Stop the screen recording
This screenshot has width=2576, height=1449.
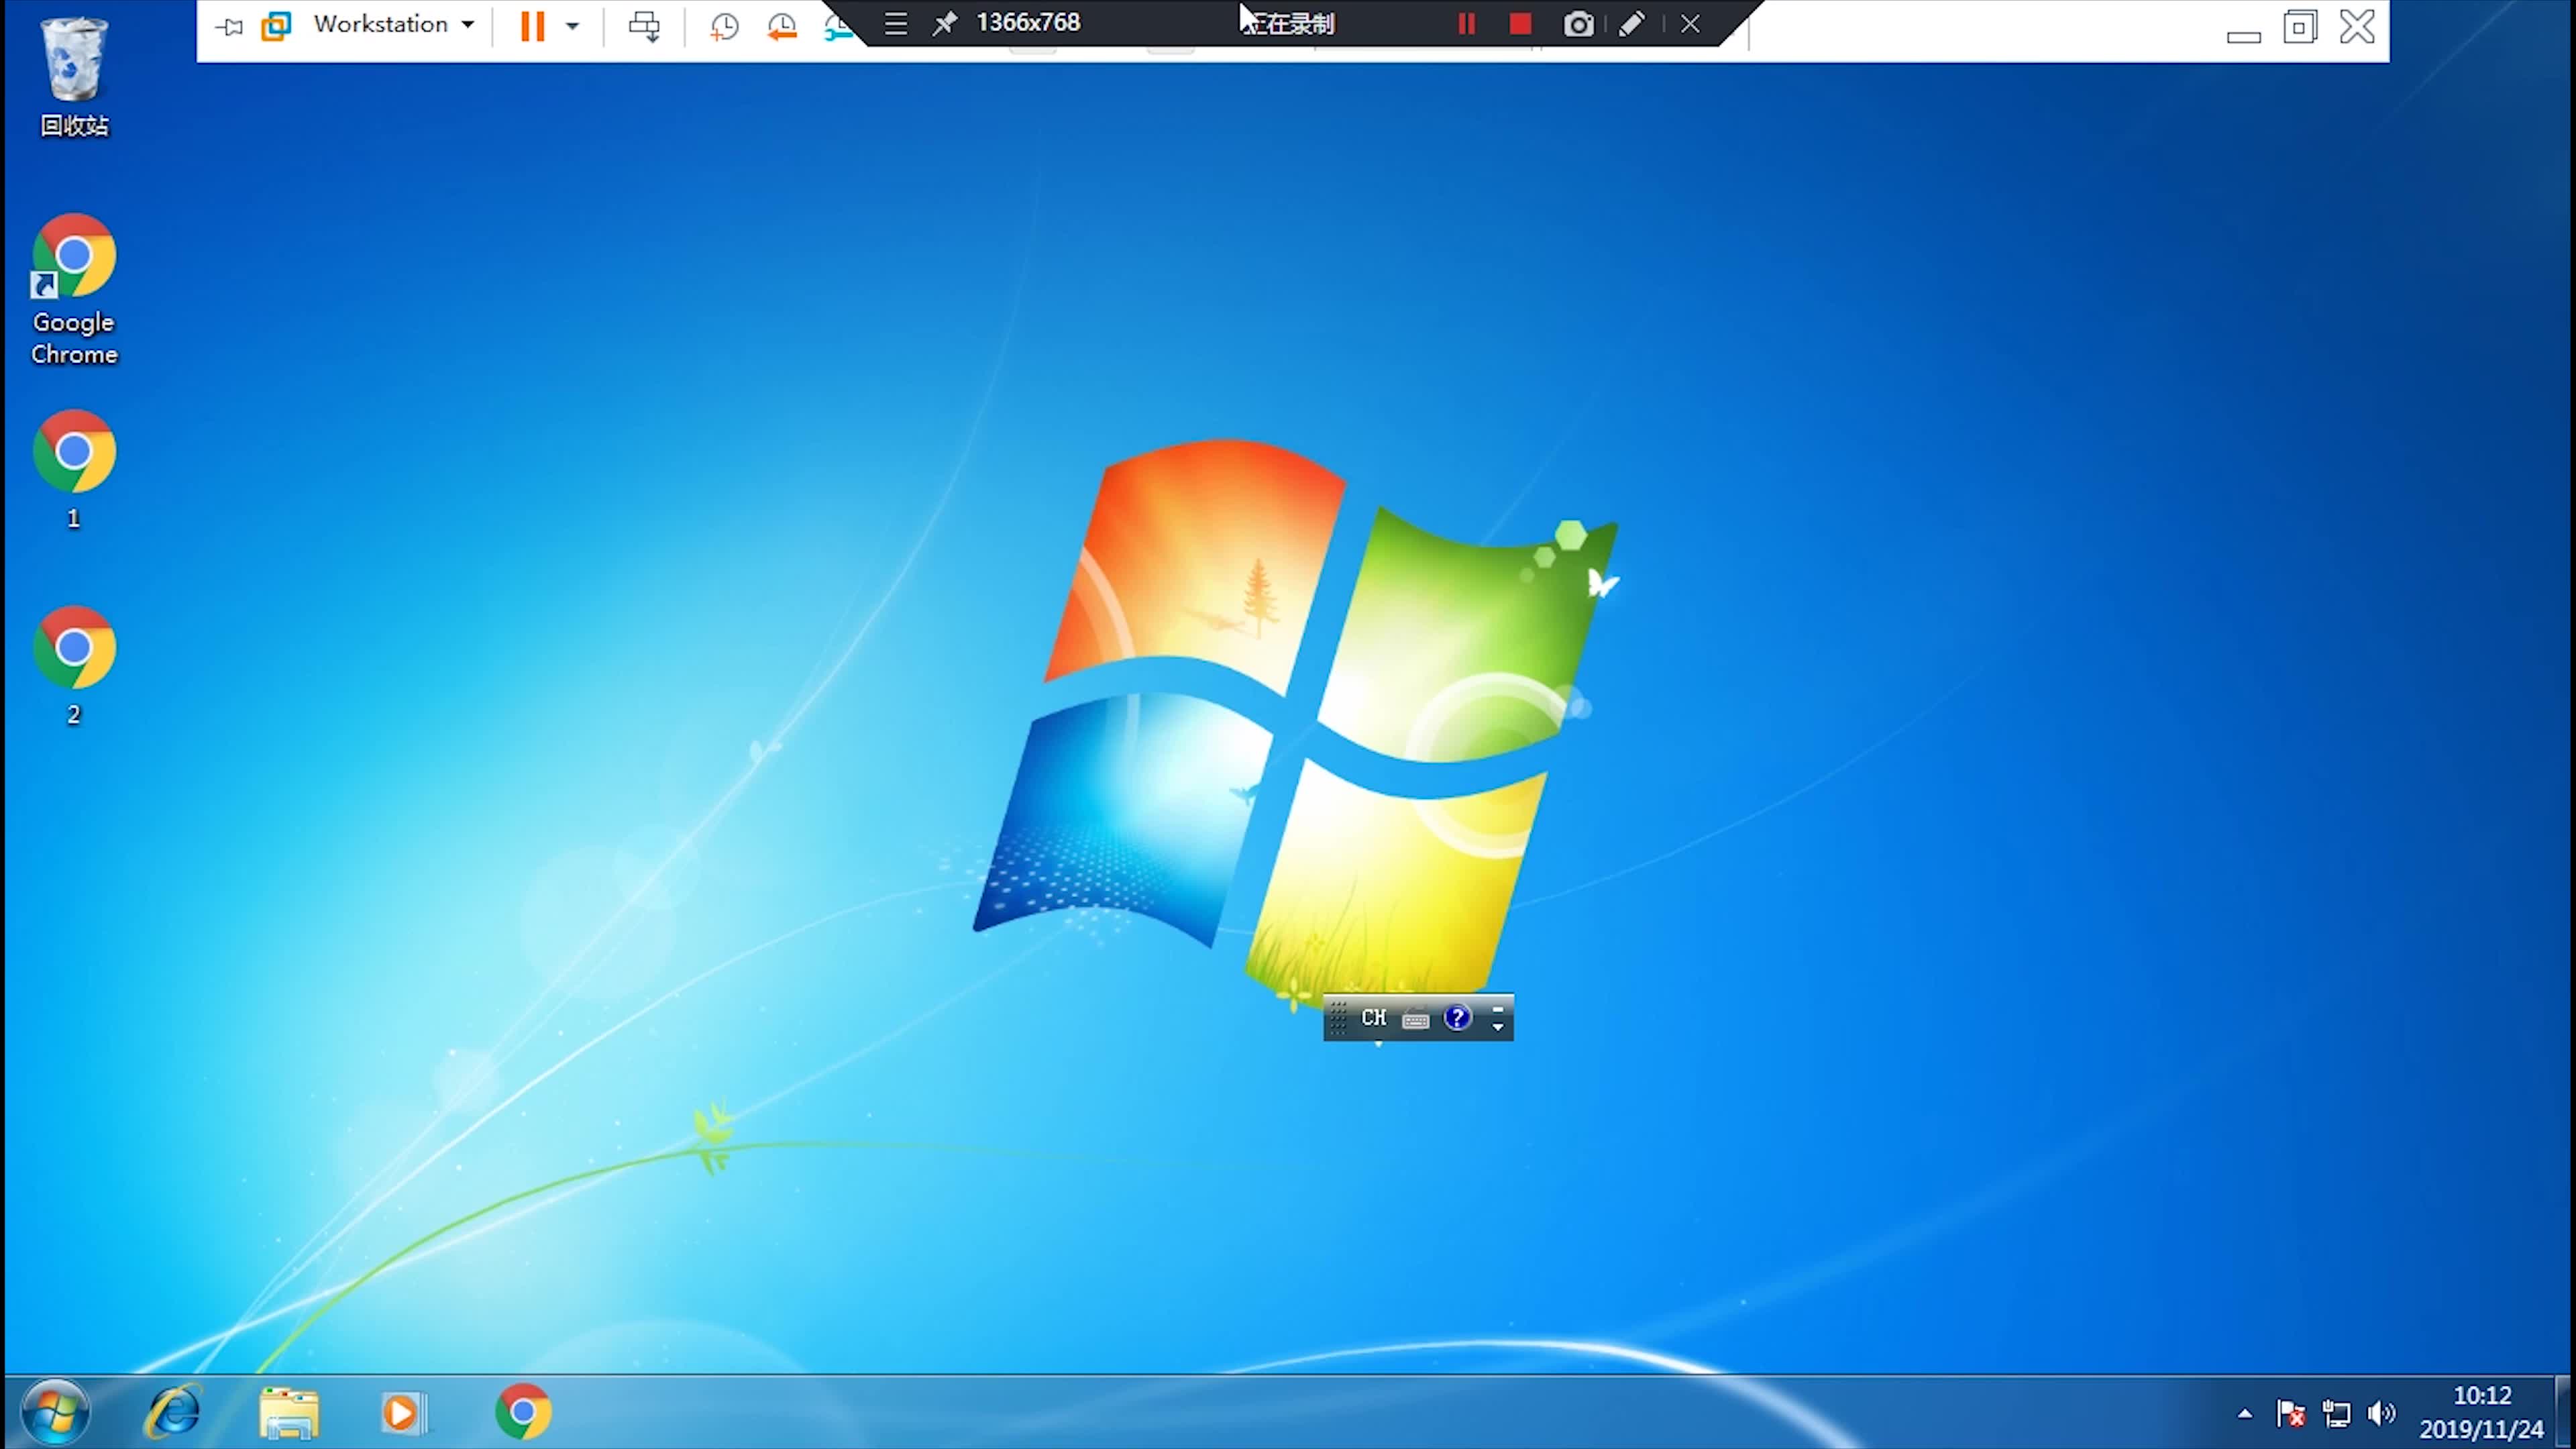1520,24
